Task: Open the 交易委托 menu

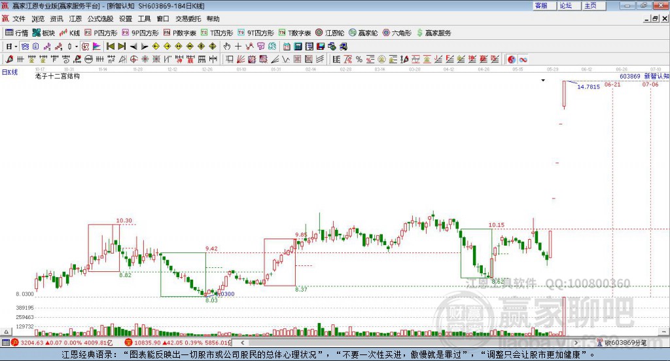Action: [188, 19]
